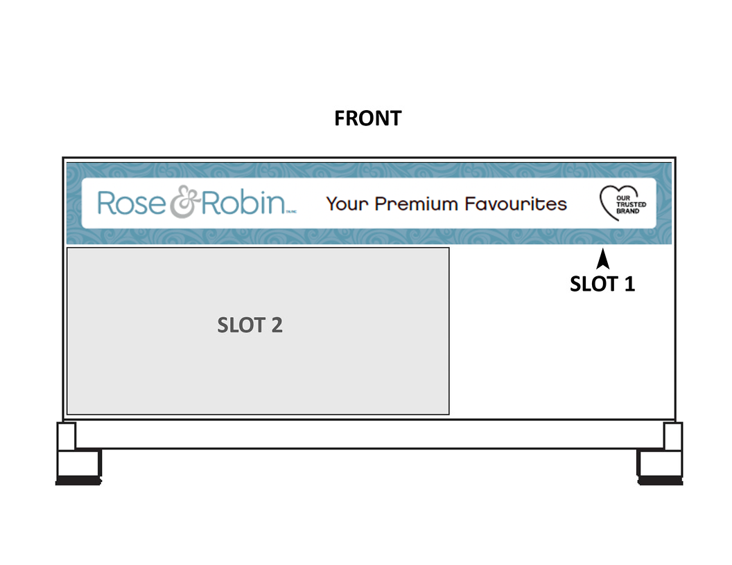Click the left foot of the stand
The width and height of the screenshot is (732, 565).
pyautogui.click(x=79, y=465)
